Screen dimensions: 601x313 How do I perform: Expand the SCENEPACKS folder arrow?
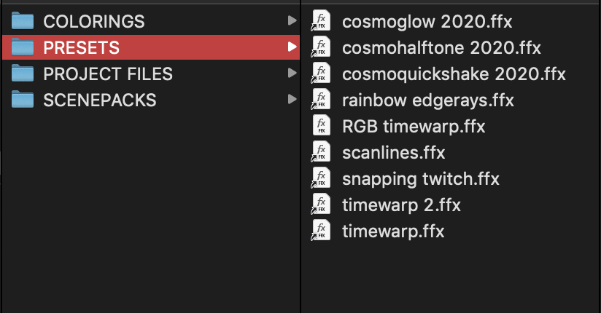(292, 100)
